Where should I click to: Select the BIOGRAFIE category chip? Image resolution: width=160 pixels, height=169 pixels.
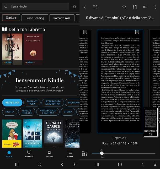coord(72,103)
